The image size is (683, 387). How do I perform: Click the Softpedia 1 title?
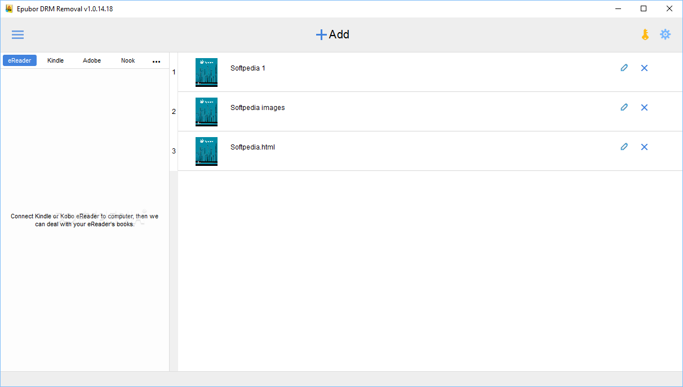coord(248,68)
